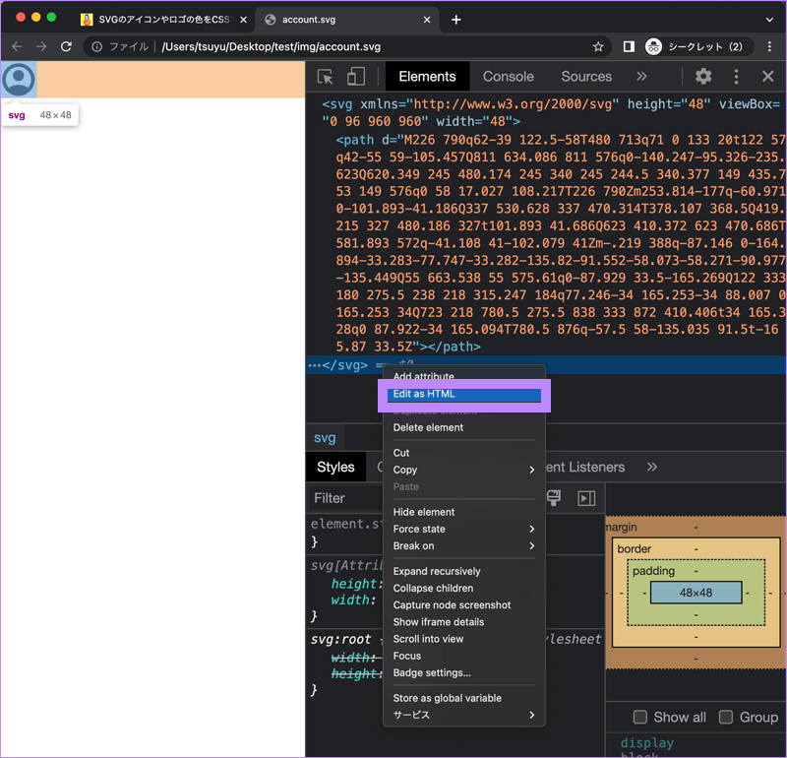Switch to the Console tab
787x758 pixels.
coord(509,77)
